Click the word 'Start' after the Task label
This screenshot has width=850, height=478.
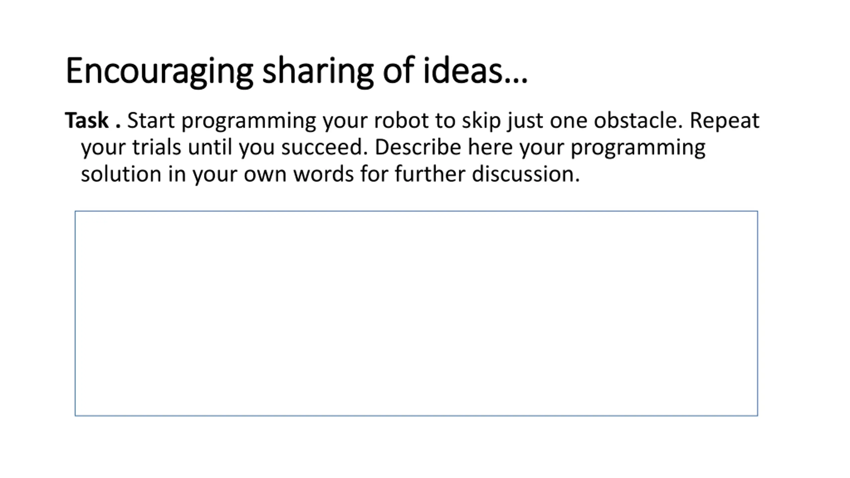(151, 120)
